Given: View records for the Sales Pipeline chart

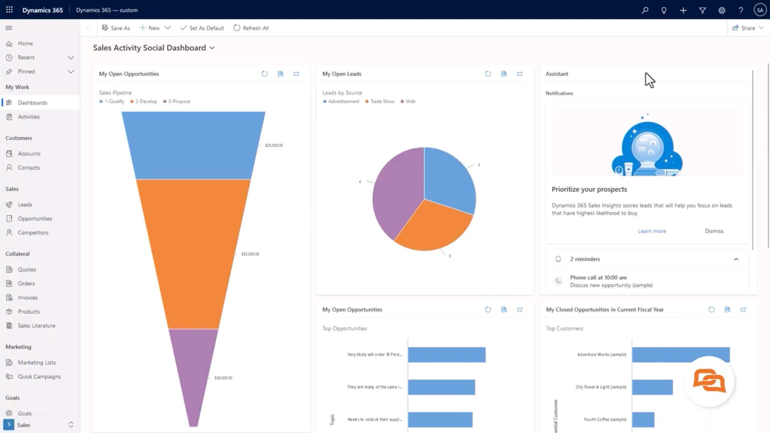Looking at the screenshot, I should (281, 74).
